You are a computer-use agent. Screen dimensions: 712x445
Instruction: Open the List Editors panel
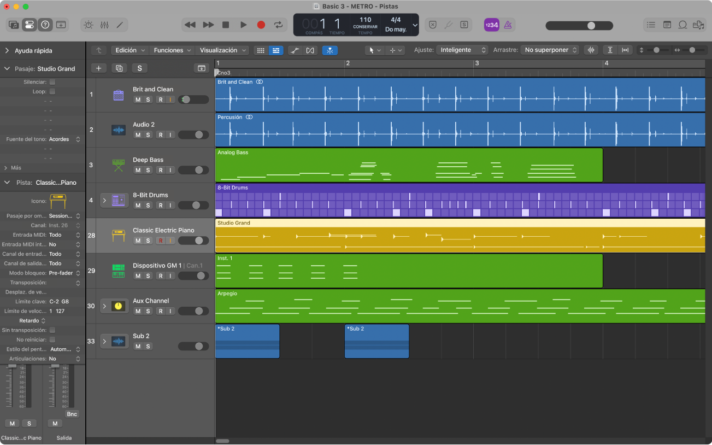(650, 25)
